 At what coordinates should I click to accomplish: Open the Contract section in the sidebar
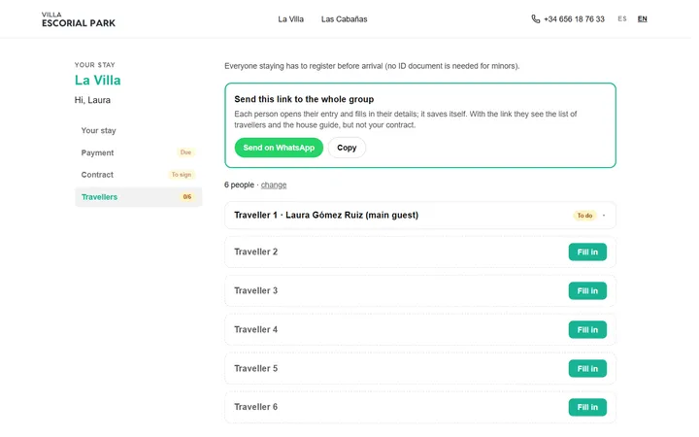coord(138,175)
